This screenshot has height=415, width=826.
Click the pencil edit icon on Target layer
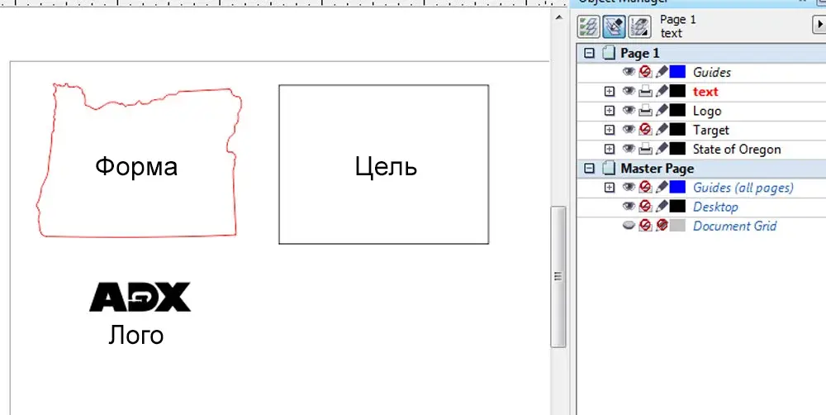pyautogui.click(x=662, y=130)
